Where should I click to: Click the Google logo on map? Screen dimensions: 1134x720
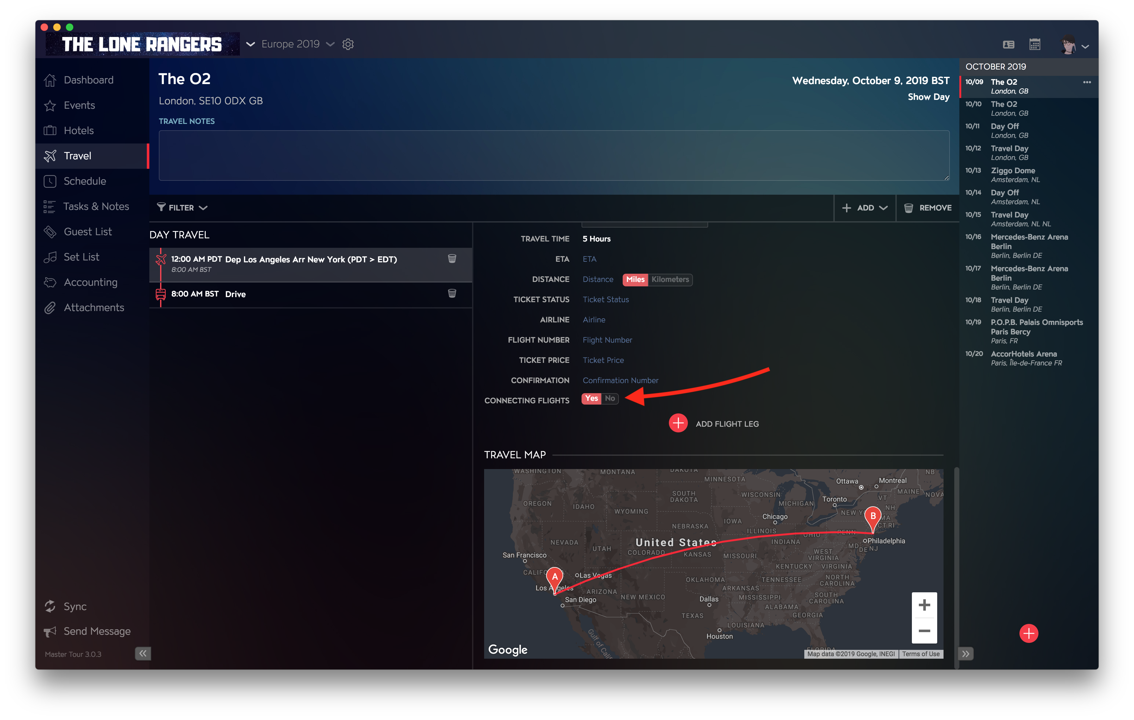point(508,650)
